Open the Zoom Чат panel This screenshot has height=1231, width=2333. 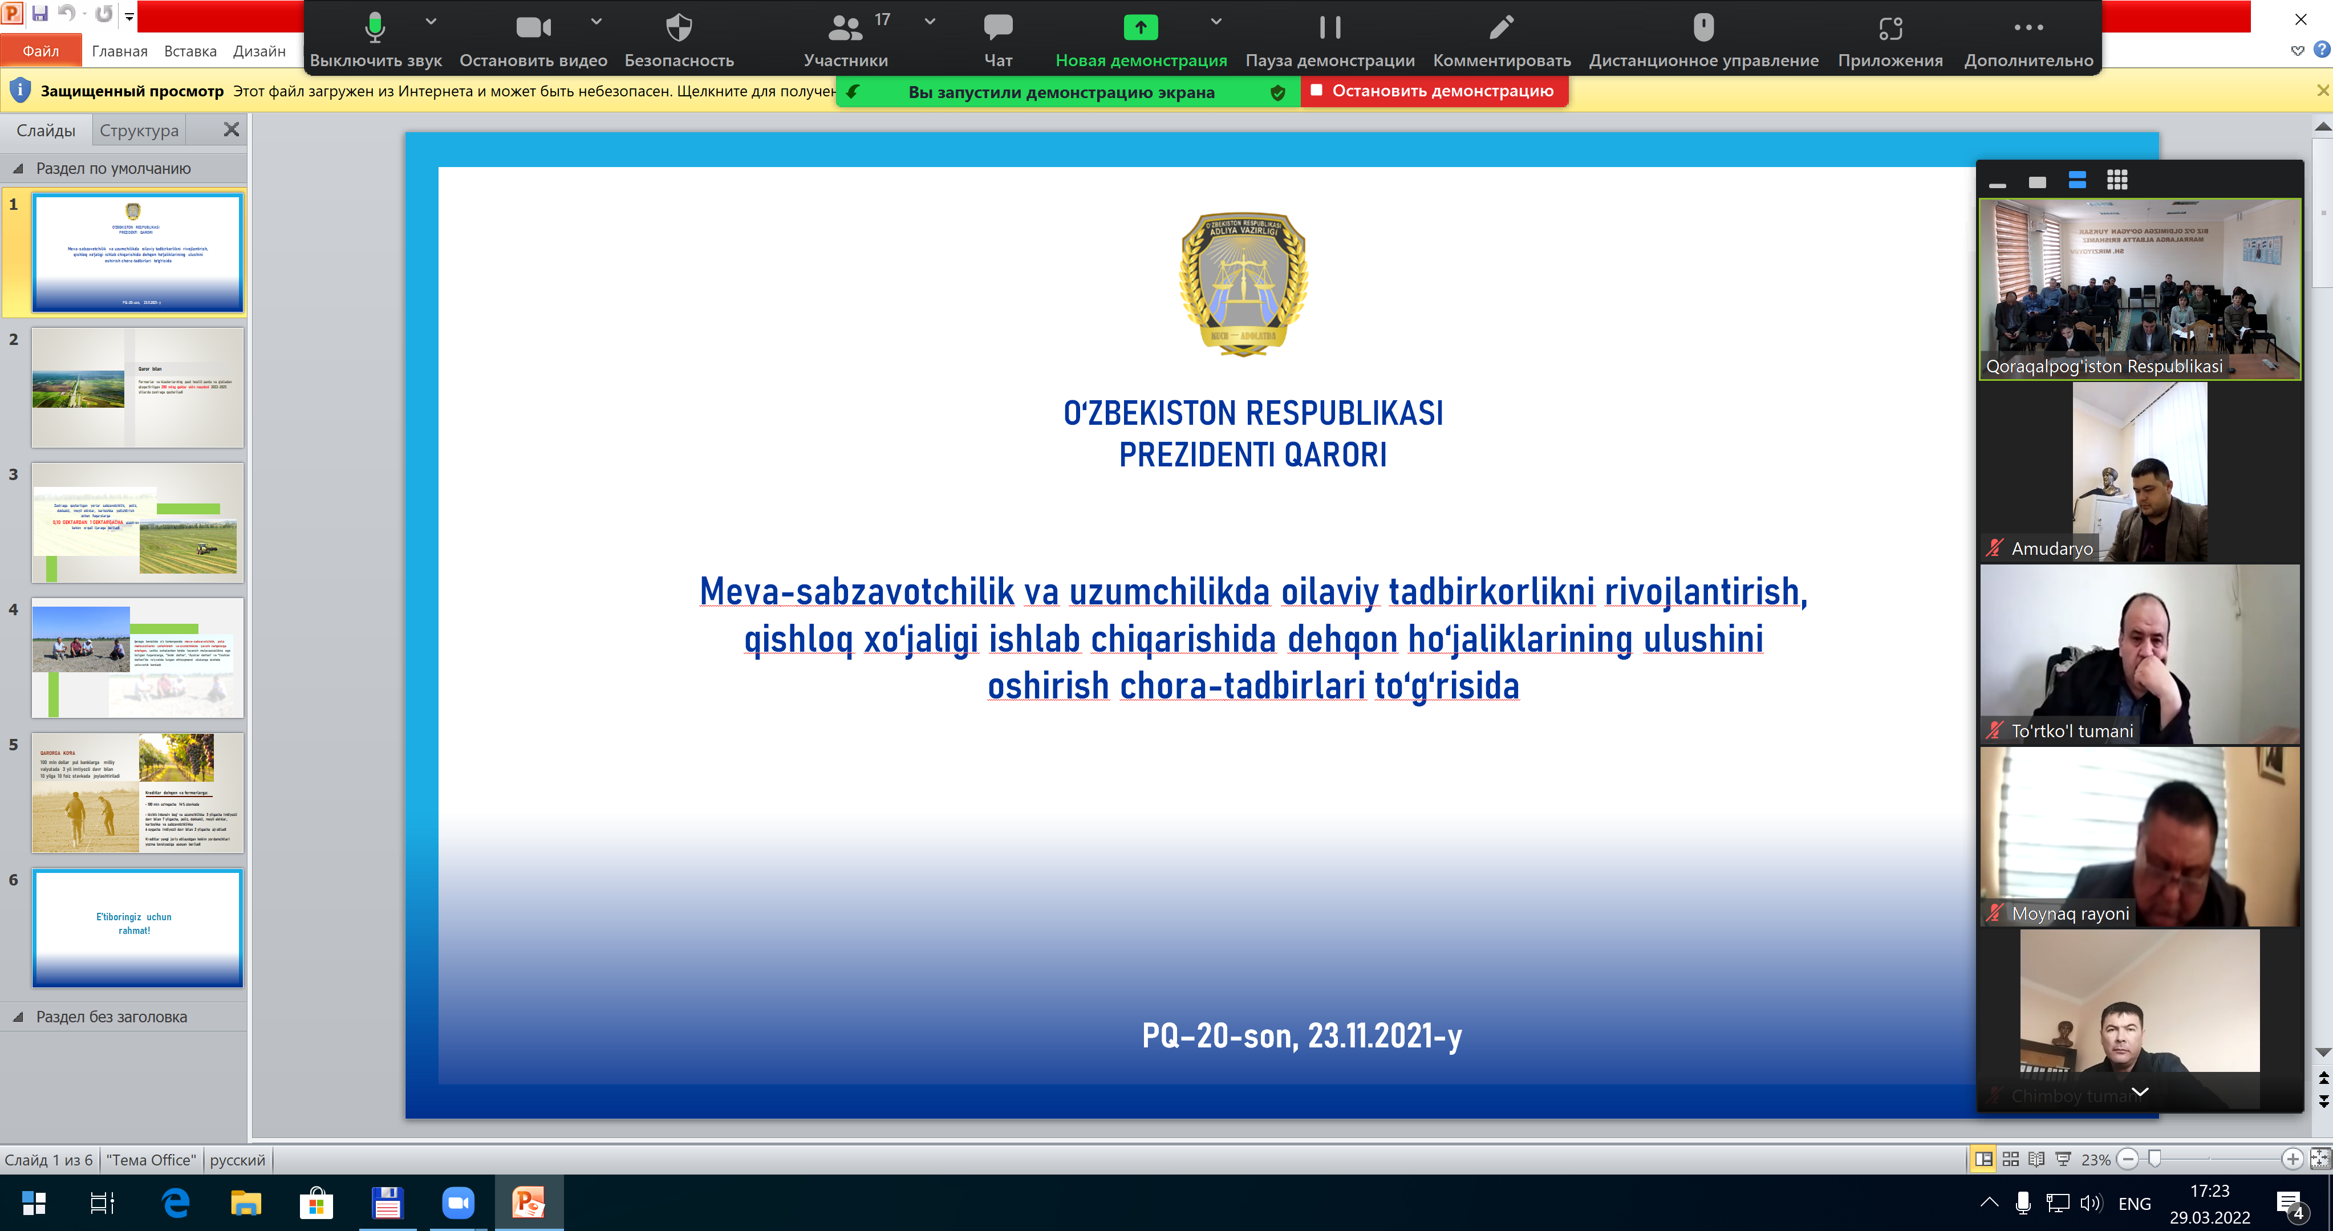(x=998, y=40)
